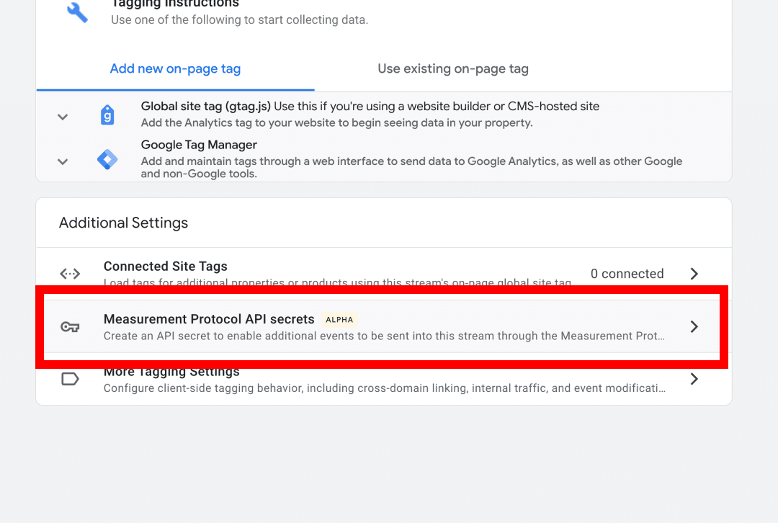Select the Global site tag (gtag.js) icon
778x523 pixels.
pyautogui.click(x=107, y=115)
